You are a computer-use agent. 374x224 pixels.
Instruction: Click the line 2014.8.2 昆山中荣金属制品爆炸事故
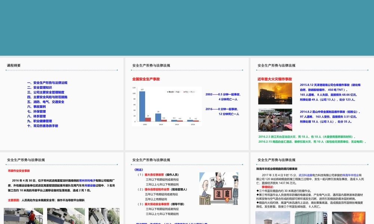(330, 112)
